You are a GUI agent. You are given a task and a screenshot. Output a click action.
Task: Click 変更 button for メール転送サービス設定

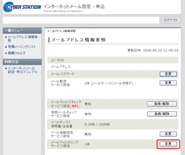click(x=168, y=83)
